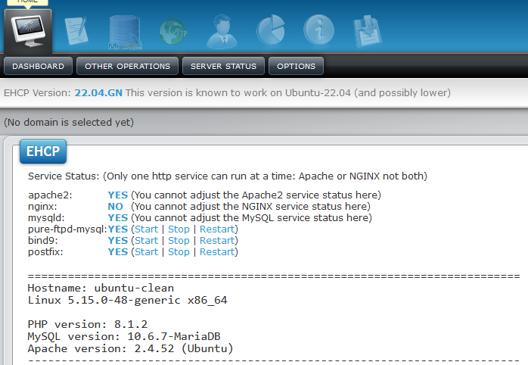Click the EHCP panel header badge
The height and width of the screenshot is (365, 528).
(43, 151)
